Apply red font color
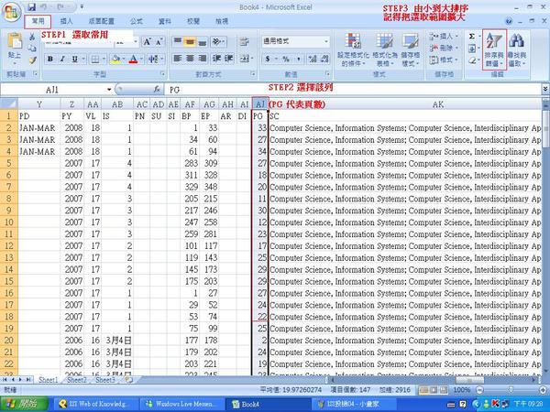The width and height of the screenshot is (550, 412). (133, 59)
